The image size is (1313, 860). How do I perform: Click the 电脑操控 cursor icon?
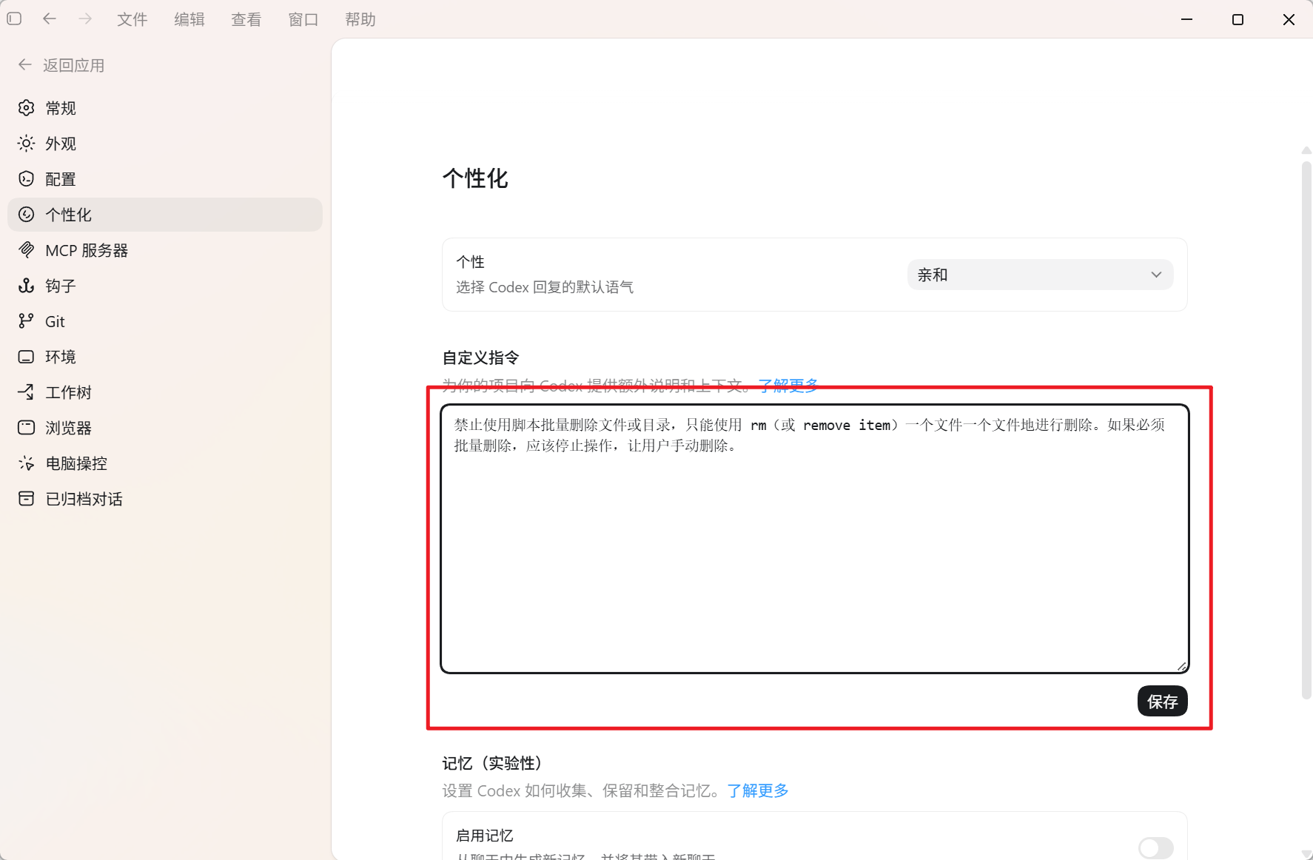click(x=27, y=463)
